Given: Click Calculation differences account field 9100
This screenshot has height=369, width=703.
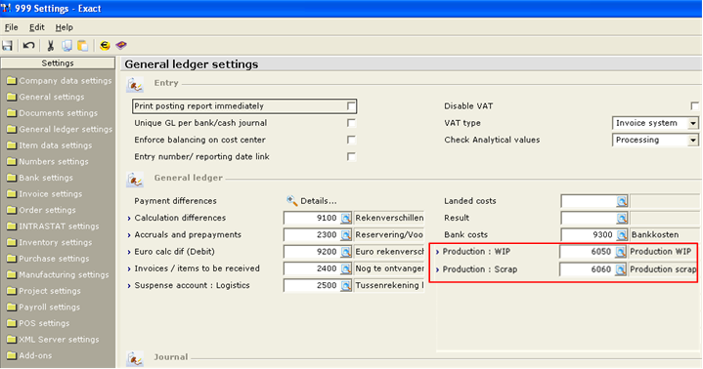Looking at the screenshot, I should point(312,218).
